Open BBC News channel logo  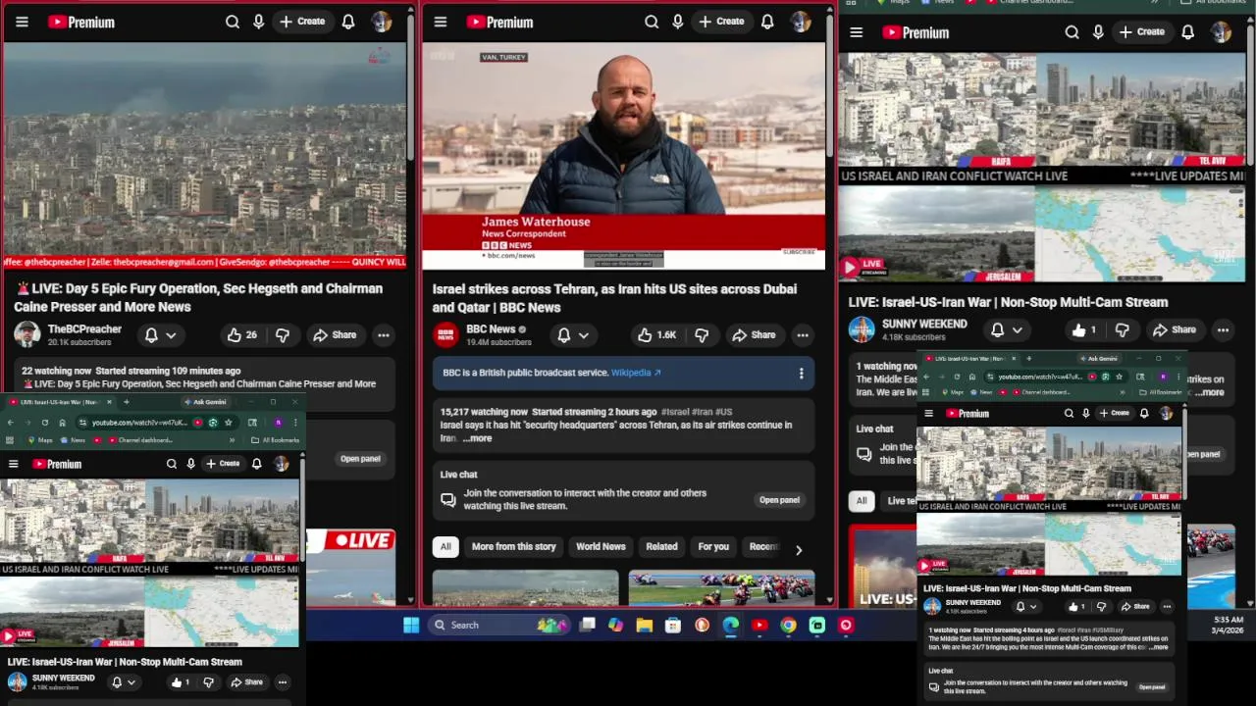[445, 334]
